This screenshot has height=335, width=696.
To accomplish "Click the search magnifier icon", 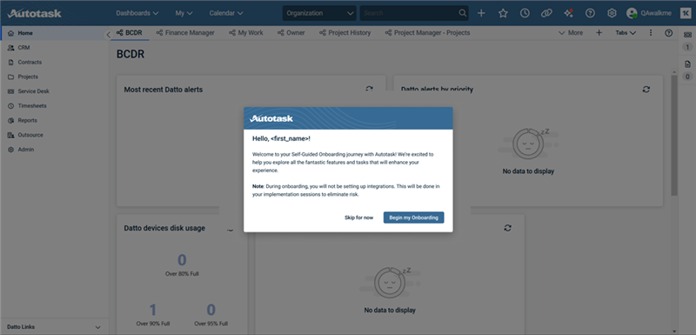I will (463, 13).
